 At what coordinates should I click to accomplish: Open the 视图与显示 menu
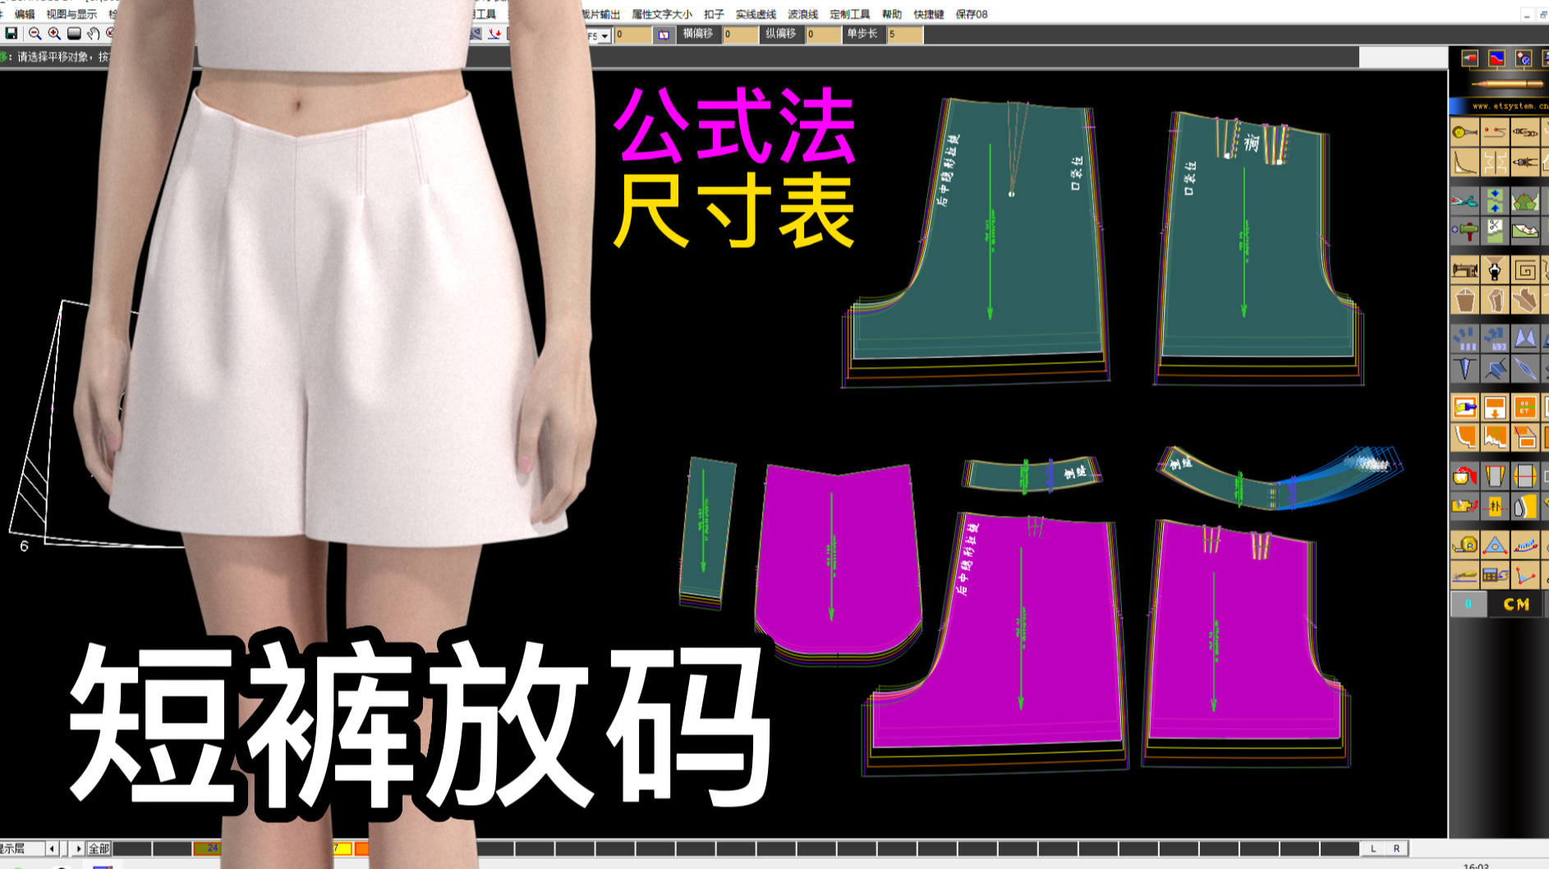[x=71, y=14]
